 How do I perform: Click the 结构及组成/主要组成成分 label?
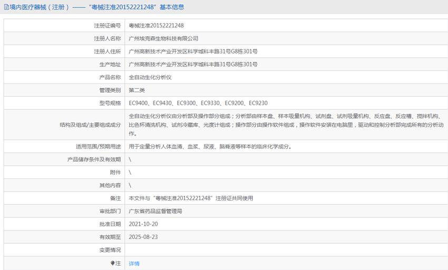90,125
